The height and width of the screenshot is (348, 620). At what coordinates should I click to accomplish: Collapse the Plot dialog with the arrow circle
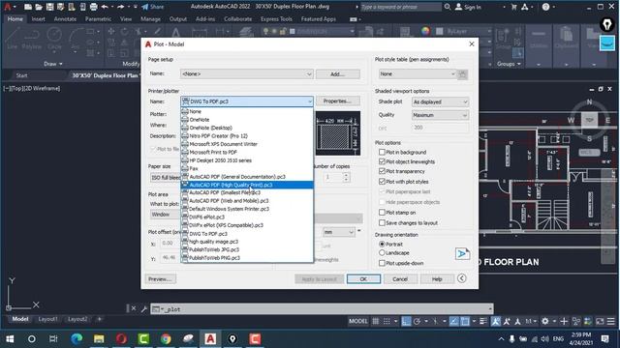461,278
